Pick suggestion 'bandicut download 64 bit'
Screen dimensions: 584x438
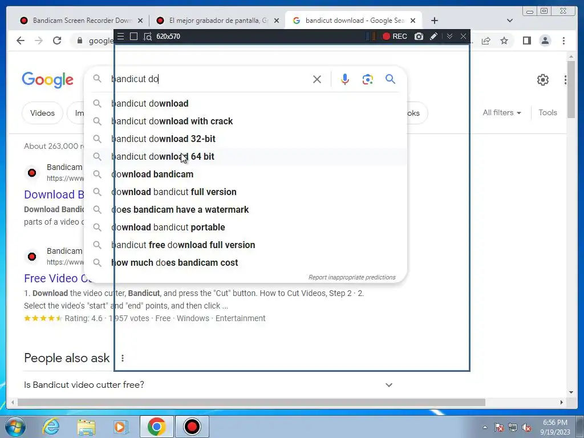click(x=246, y=156)
